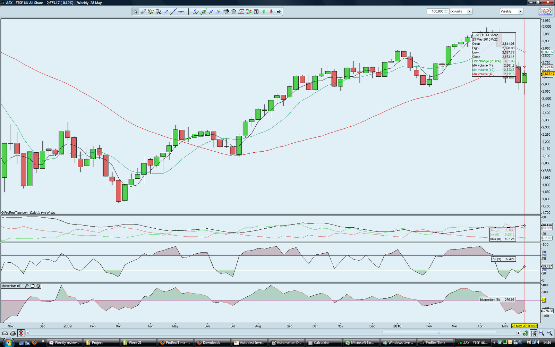Image resolution: width=555 pixels, height=347 pixels.
Task: Click the trash bin delete tool
Action: point(233,11)
